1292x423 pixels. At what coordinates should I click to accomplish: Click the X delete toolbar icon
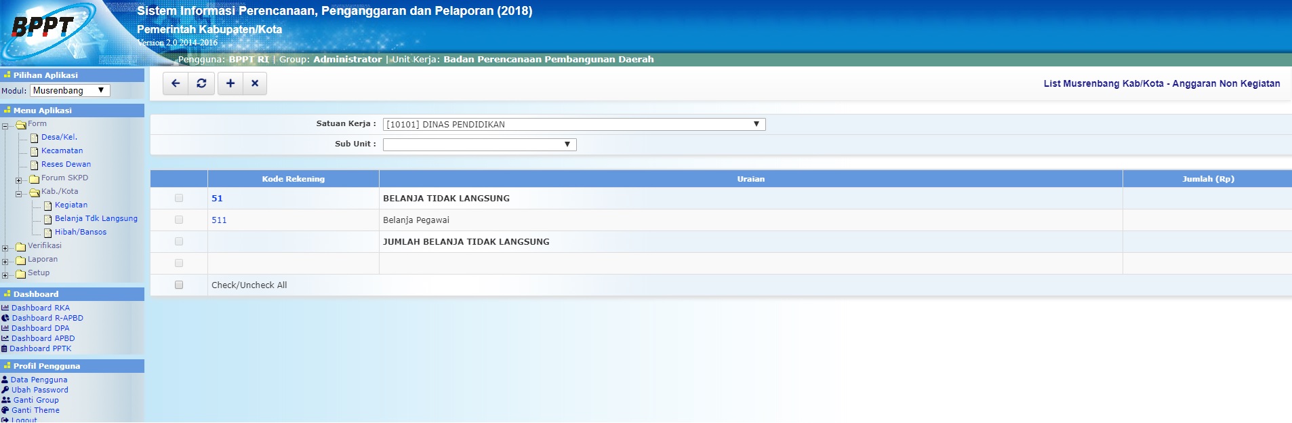click(255, 83)
